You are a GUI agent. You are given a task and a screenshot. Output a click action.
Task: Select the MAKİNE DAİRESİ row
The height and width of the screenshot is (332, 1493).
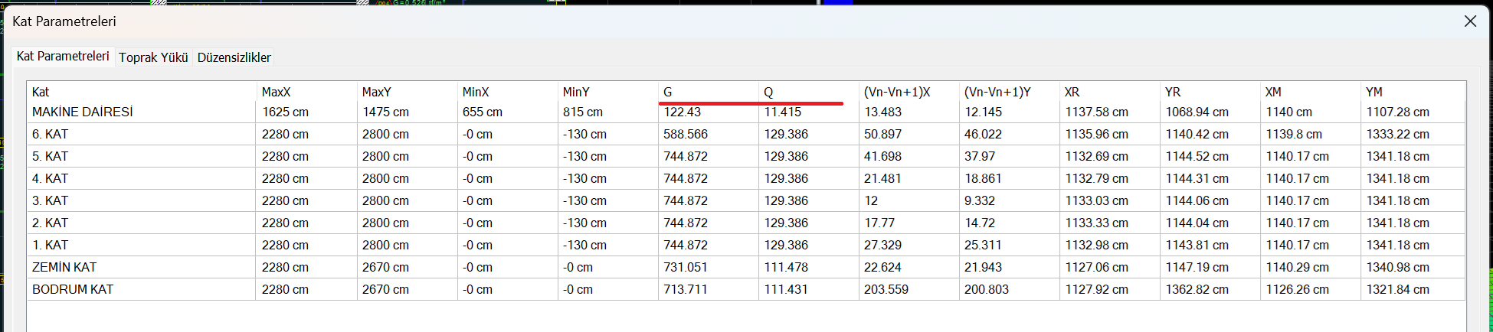(x=82, y=112)
